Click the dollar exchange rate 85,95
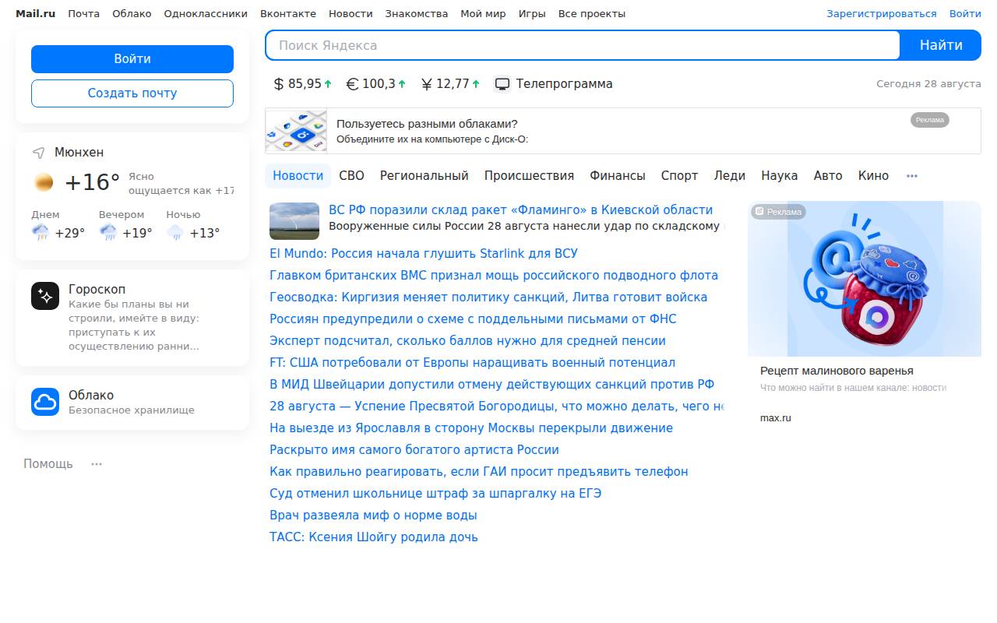 point(303,84)
